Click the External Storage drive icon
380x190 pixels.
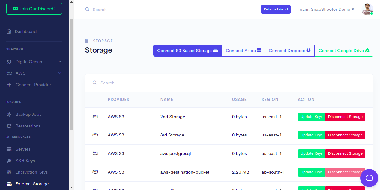pos(9,184)
